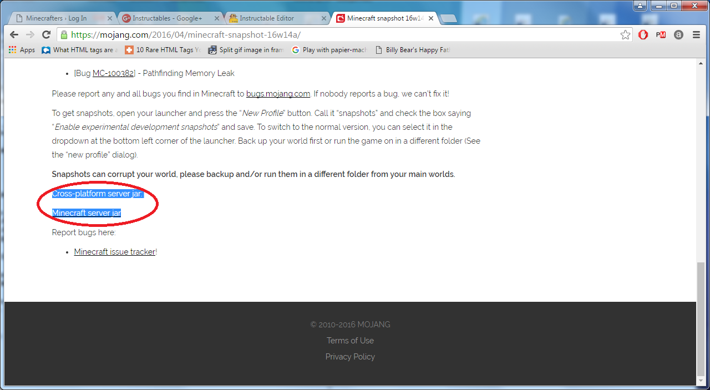
Task: Click the Minecraft server jar link
Action: click(x=87, y=213)
